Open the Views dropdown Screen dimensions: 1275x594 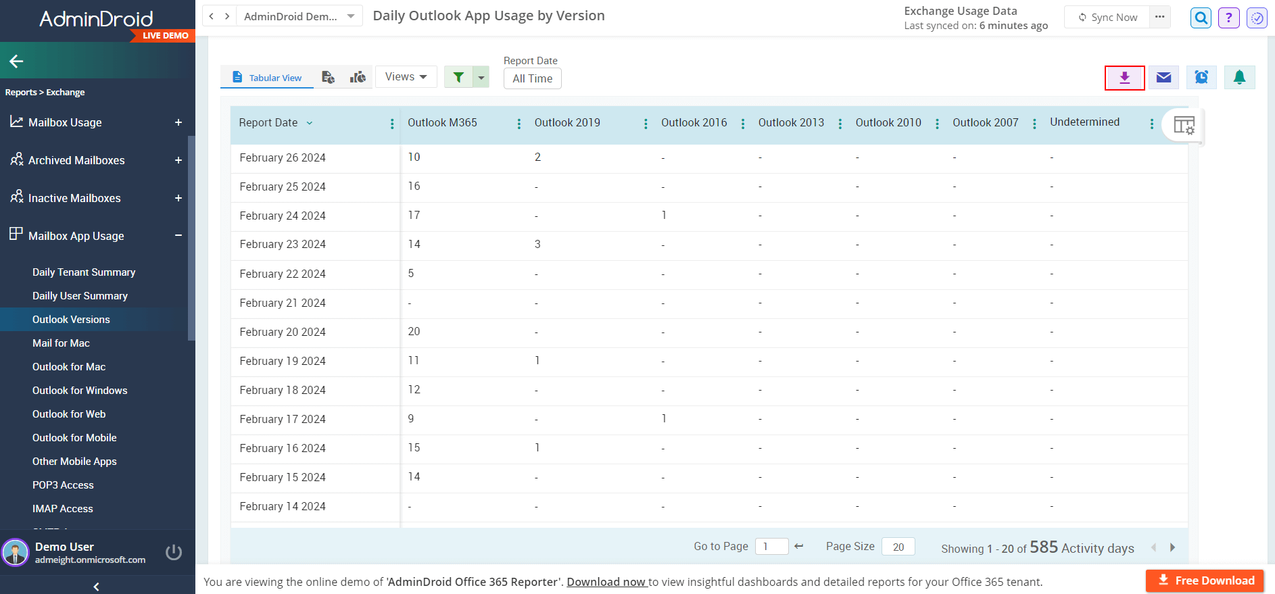tap(406, 77)
